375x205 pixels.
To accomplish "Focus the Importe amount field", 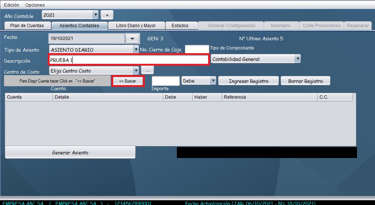I will 165,81.
